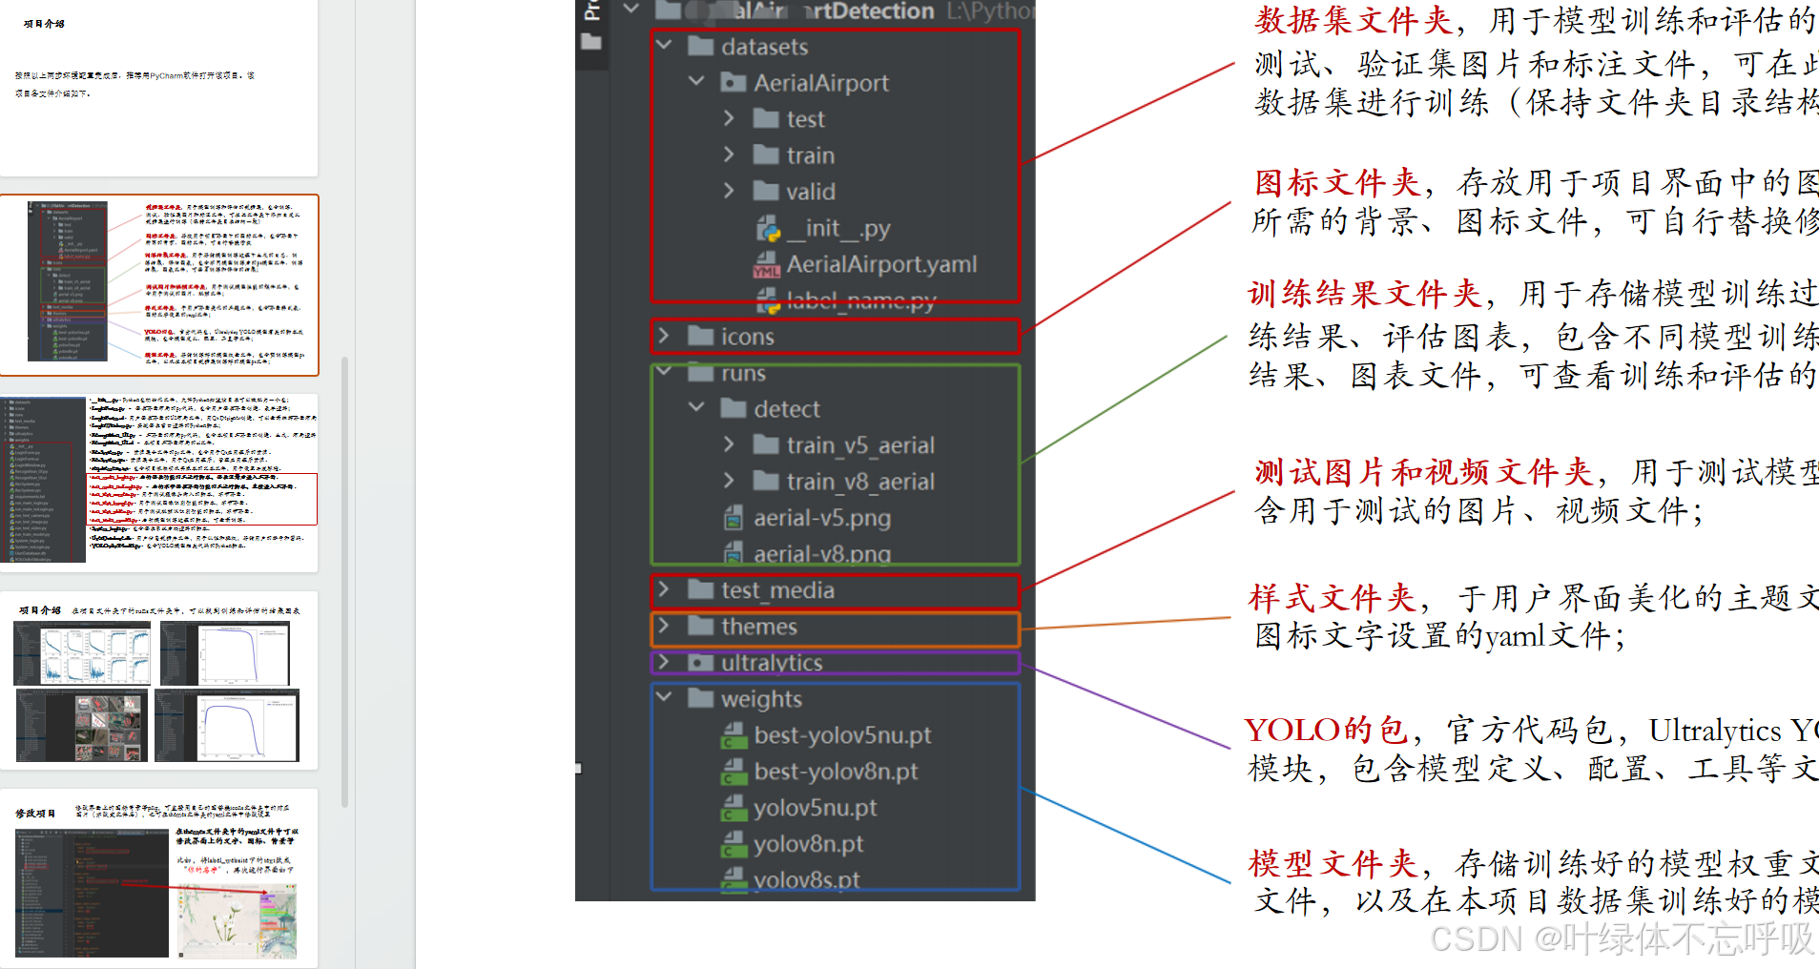Expand the train_v8_aerial folder

tap(730, 481)
